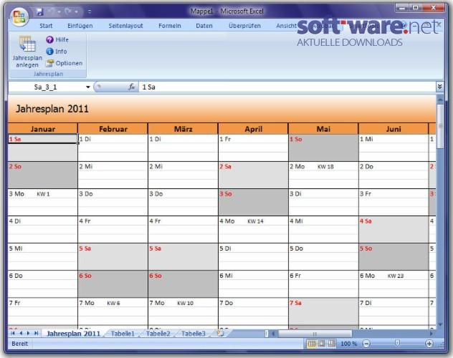Click the vertical scrollbar down arrow

pos(440,324)
